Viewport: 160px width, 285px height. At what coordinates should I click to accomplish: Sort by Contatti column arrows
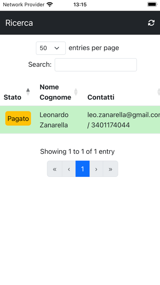pos(158,92)
